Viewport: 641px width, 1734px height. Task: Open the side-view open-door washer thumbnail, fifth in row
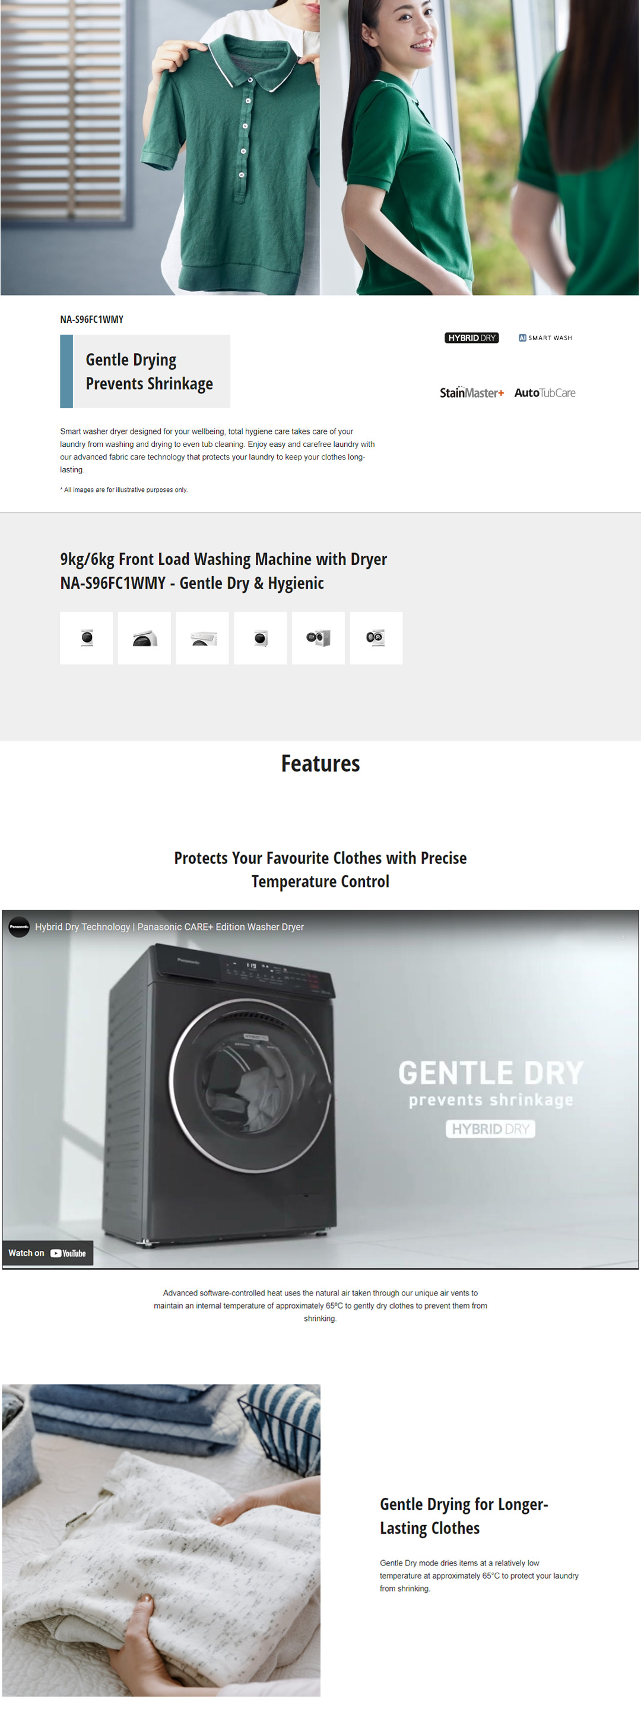319,638
